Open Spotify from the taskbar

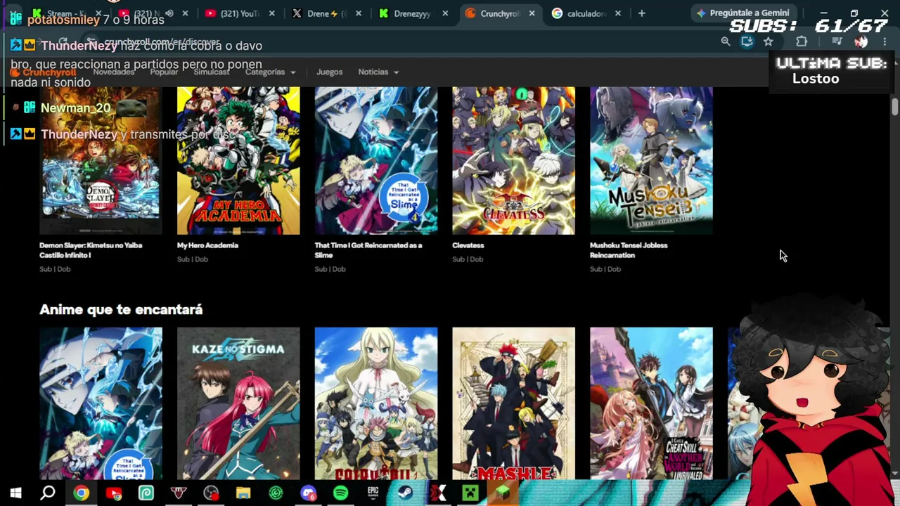click(340, 493)
